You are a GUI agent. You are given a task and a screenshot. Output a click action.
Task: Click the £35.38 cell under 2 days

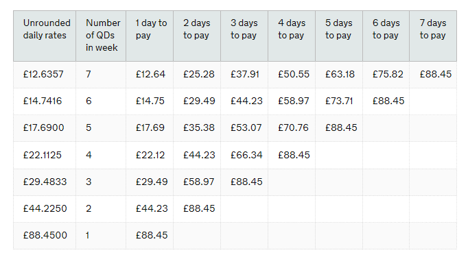tap(197, 128)
